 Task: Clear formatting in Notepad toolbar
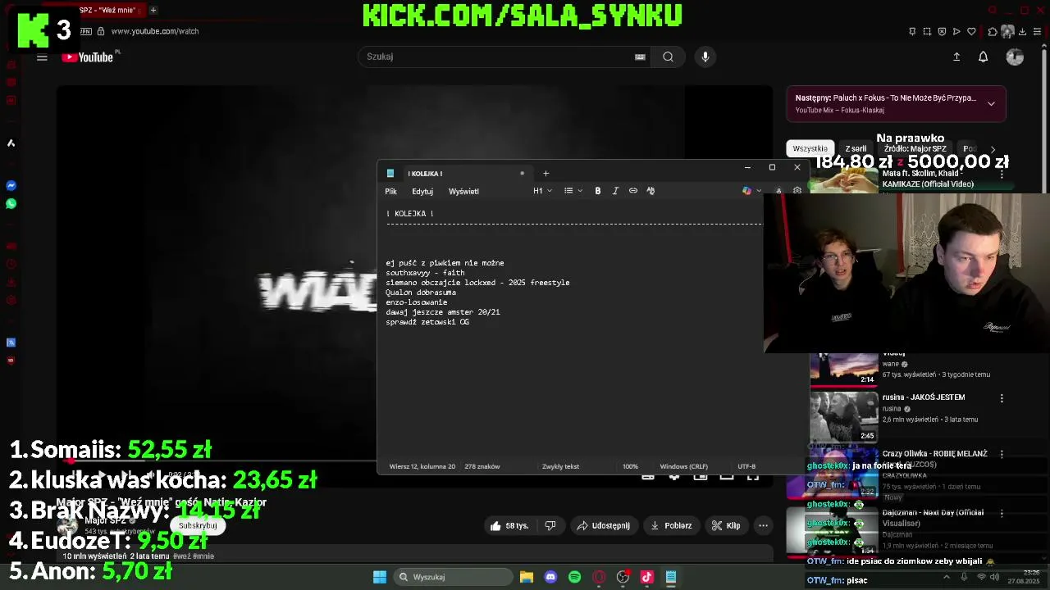[651, 191]
